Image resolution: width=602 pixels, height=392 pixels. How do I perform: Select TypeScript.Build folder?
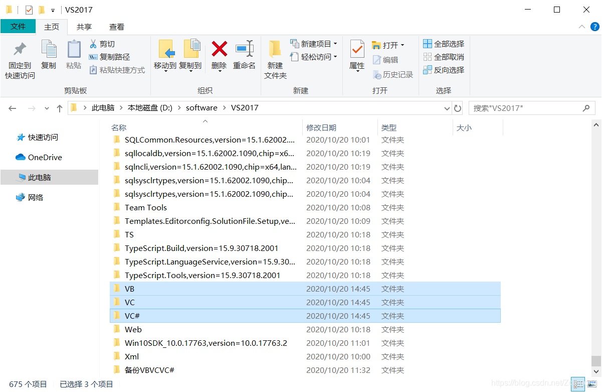[x=305, y=248]
